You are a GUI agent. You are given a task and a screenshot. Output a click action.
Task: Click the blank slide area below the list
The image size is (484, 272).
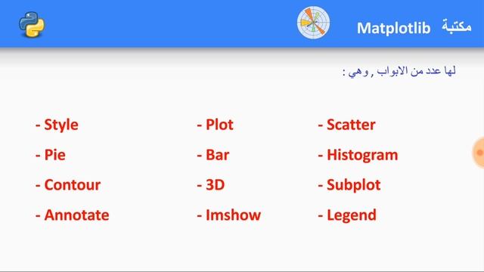click(242, 249)
